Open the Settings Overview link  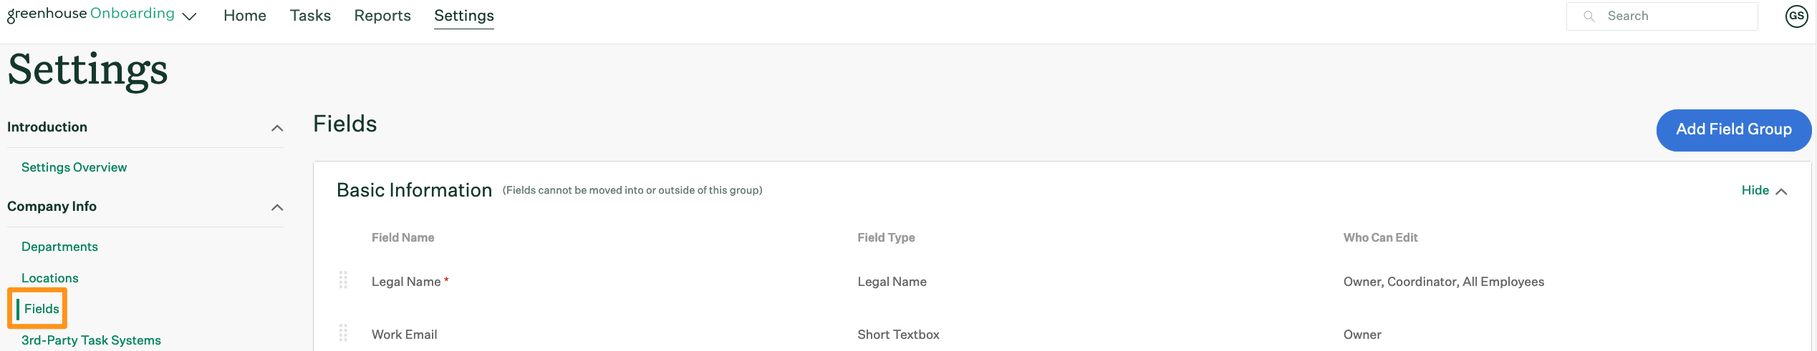(x=74, y=167)
